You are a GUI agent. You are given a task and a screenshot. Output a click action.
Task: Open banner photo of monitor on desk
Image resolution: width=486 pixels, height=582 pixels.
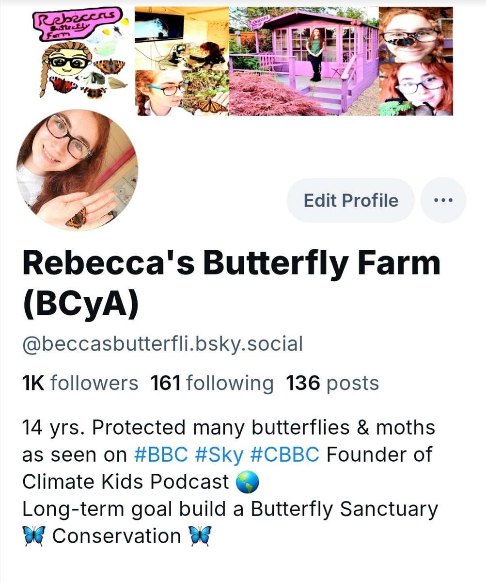(182, 38)
